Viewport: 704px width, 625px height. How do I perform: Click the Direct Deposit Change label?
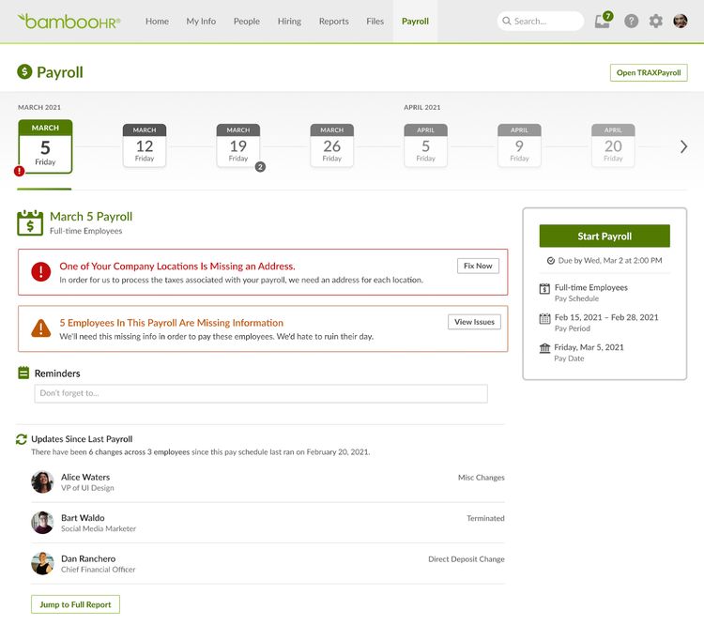pos(467,559)
